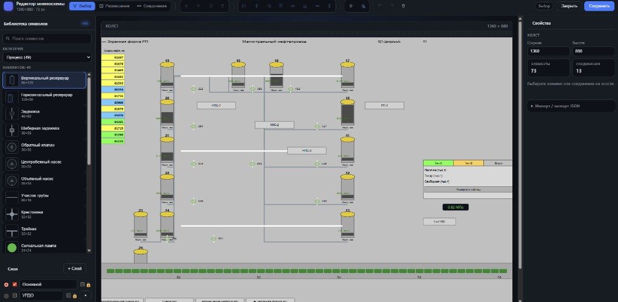Click the 0.82 МПа pressure indicator
618x302 pixels.
click(455, 207)
